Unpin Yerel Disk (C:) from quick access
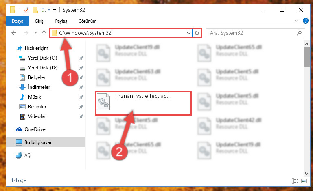 tap(81, 58)
